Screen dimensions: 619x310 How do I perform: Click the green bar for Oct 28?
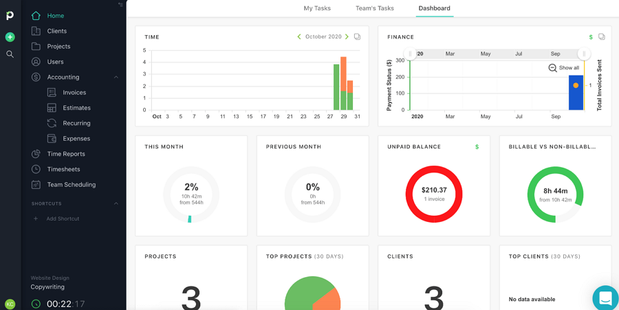click(x=336, y=87)
